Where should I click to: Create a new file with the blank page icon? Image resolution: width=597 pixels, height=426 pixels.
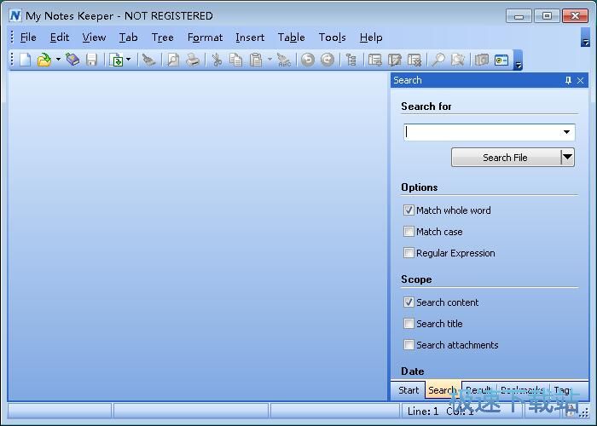click(26, 60)
